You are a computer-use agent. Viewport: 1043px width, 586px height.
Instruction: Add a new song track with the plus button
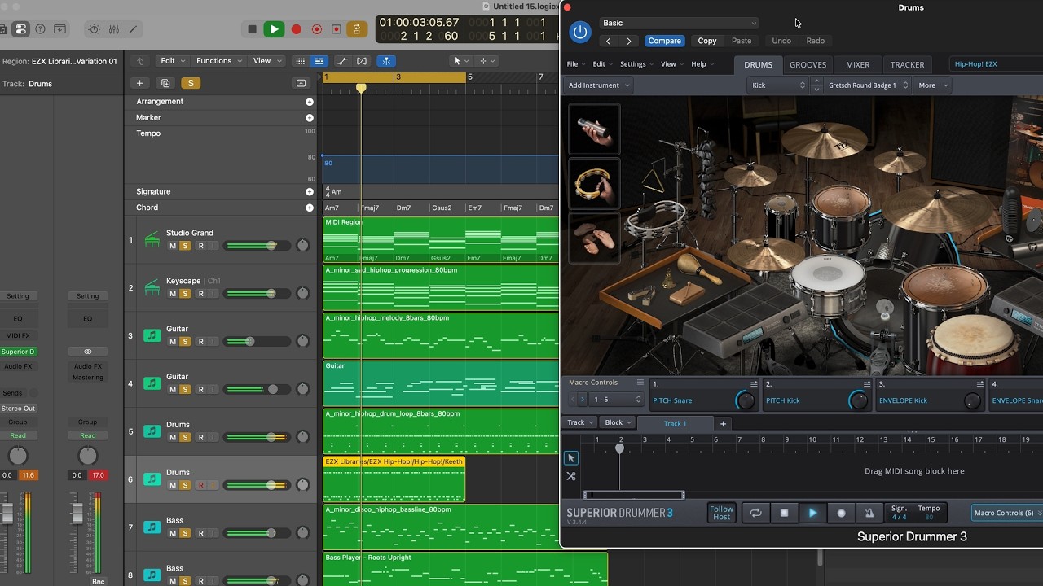click(723, 423)
